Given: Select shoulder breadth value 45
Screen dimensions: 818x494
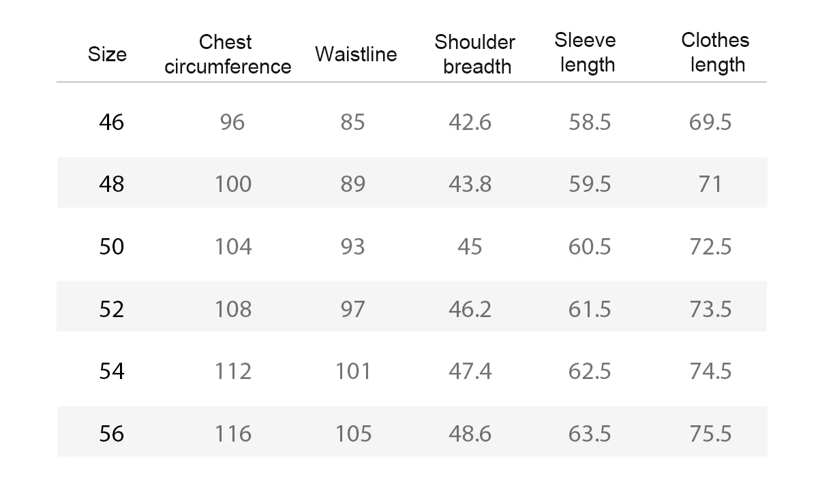Looking at the screenshot, I should tap(470, 246).
